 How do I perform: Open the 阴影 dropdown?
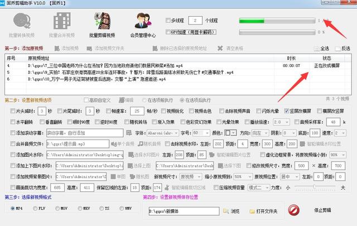coord(290,133)
